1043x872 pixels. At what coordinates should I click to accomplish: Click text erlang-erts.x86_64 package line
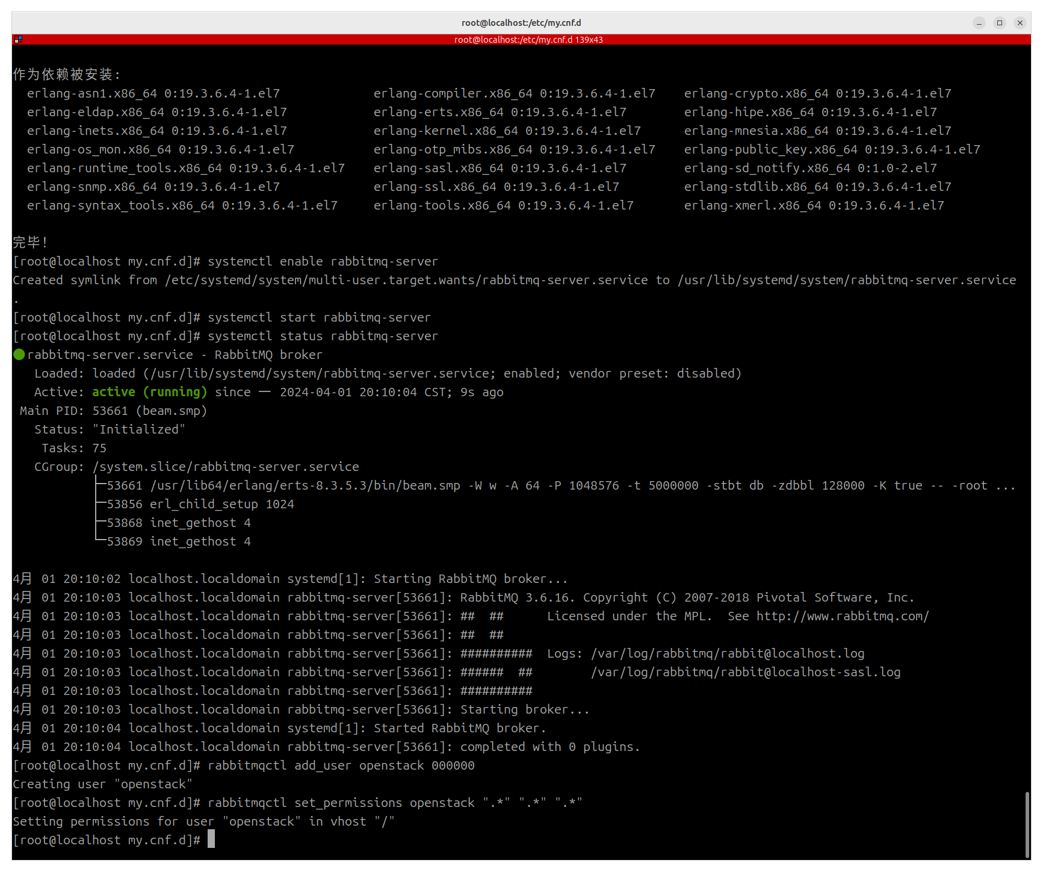coord(500,113)
